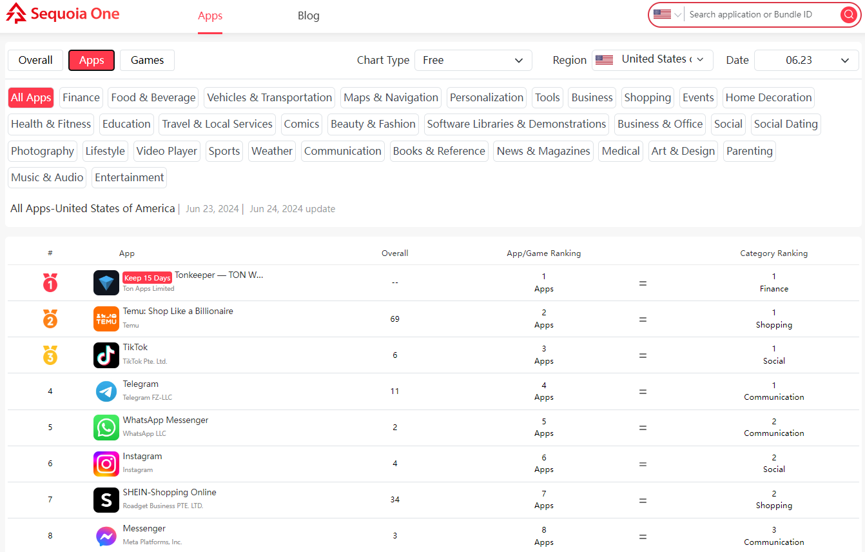
Task: Click the Telegram app icon
Action: click(x=106, y=391)
